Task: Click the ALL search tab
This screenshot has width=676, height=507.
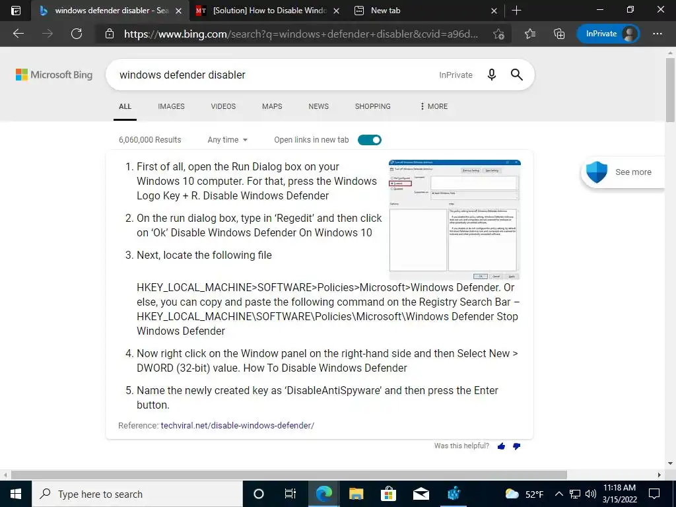Action: coord(125,106)
